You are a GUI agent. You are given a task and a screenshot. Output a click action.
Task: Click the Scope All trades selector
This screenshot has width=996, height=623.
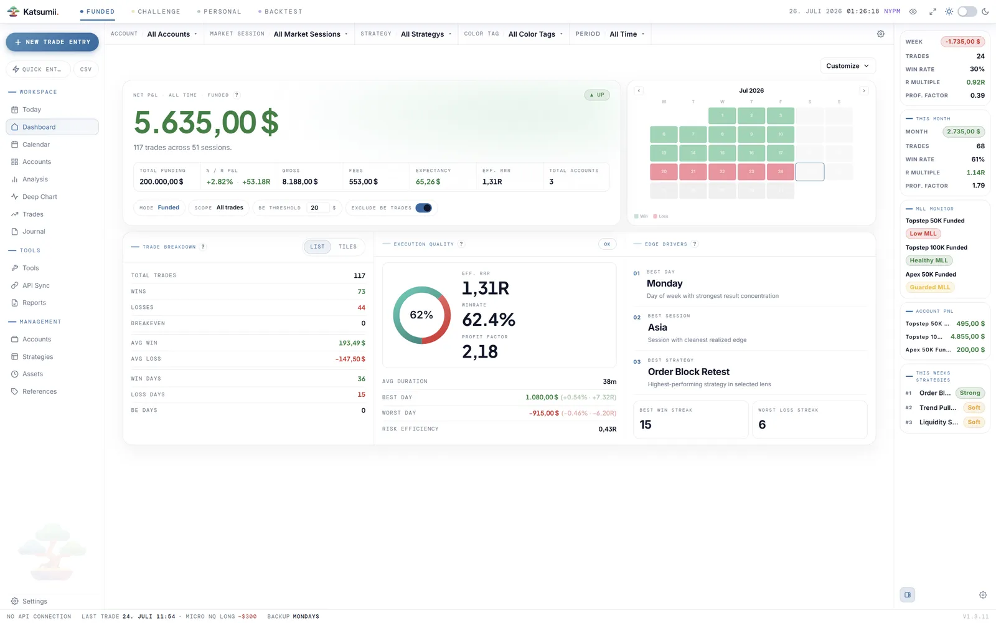pyautogui.click(x=219, y=208)
